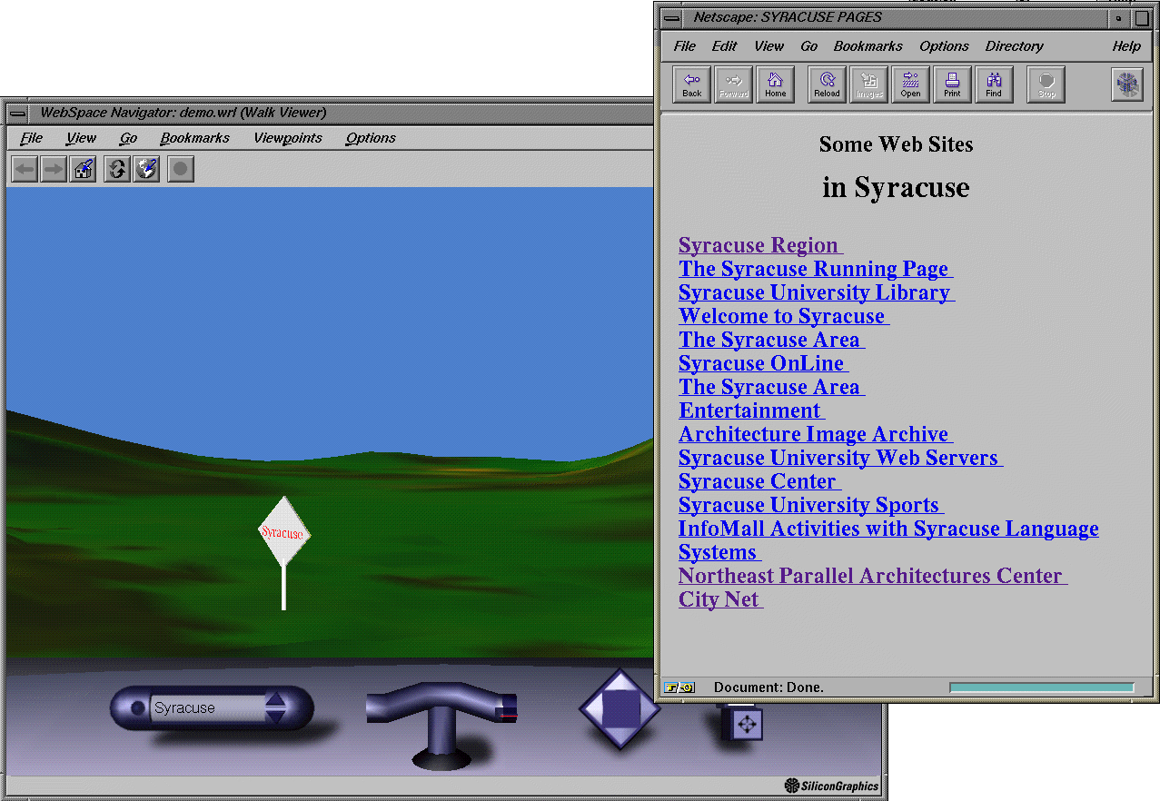
Task: Open the Syracuse Region link
Action: click(760, 245)
